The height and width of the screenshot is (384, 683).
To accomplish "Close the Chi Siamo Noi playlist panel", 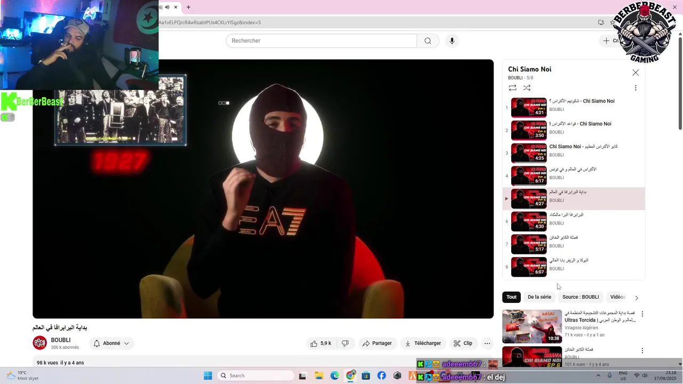I will [x=635, y=73].
